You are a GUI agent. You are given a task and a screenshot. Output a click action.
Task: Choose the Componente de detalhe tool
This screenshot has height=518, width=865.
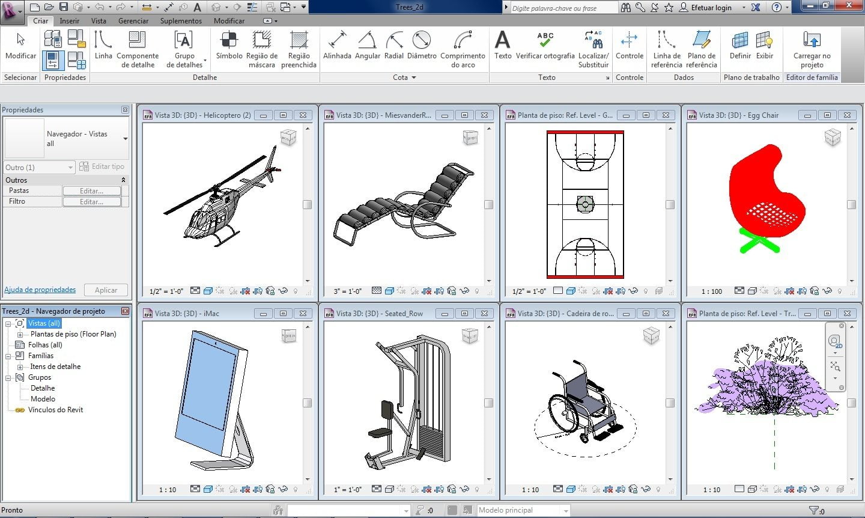tap(138, 49)
